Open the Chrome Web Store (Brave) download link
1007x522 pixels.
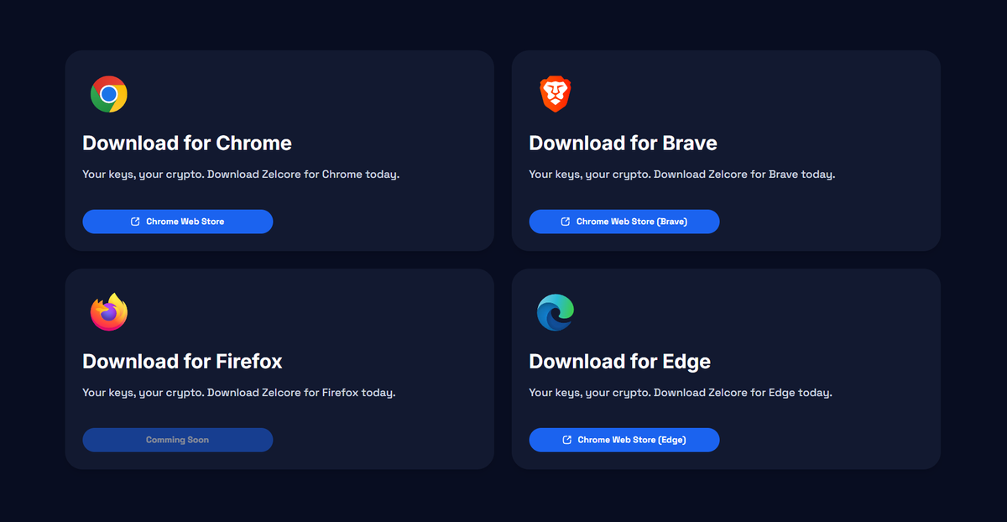[624, 221]
